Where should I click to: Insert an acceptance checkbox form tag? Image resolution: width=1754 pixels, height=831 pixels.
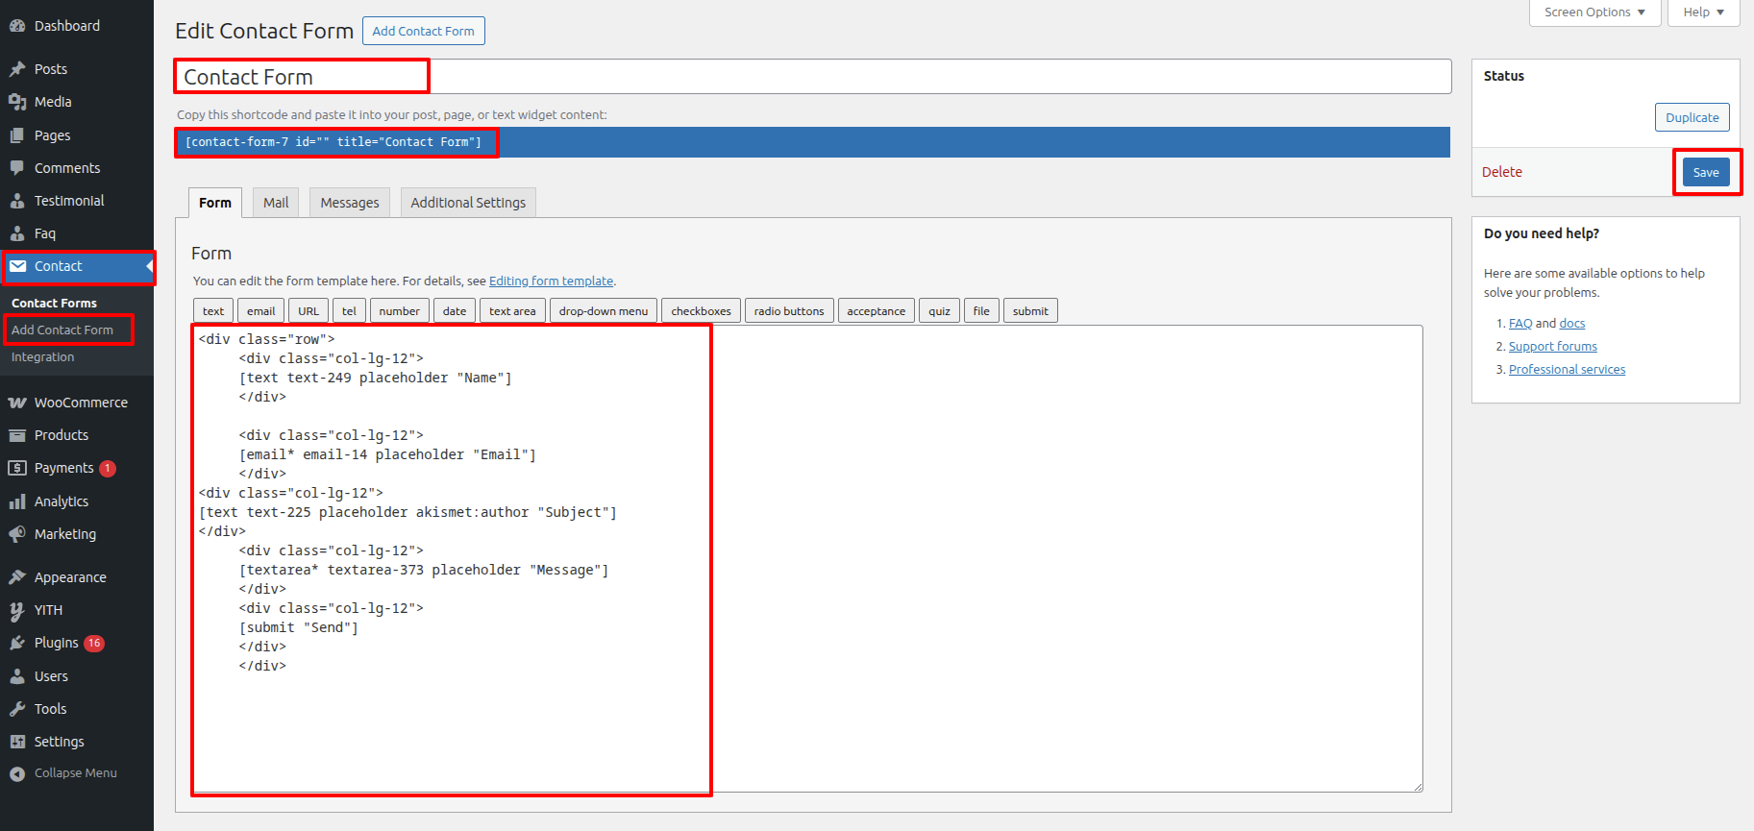pos(876,311)
